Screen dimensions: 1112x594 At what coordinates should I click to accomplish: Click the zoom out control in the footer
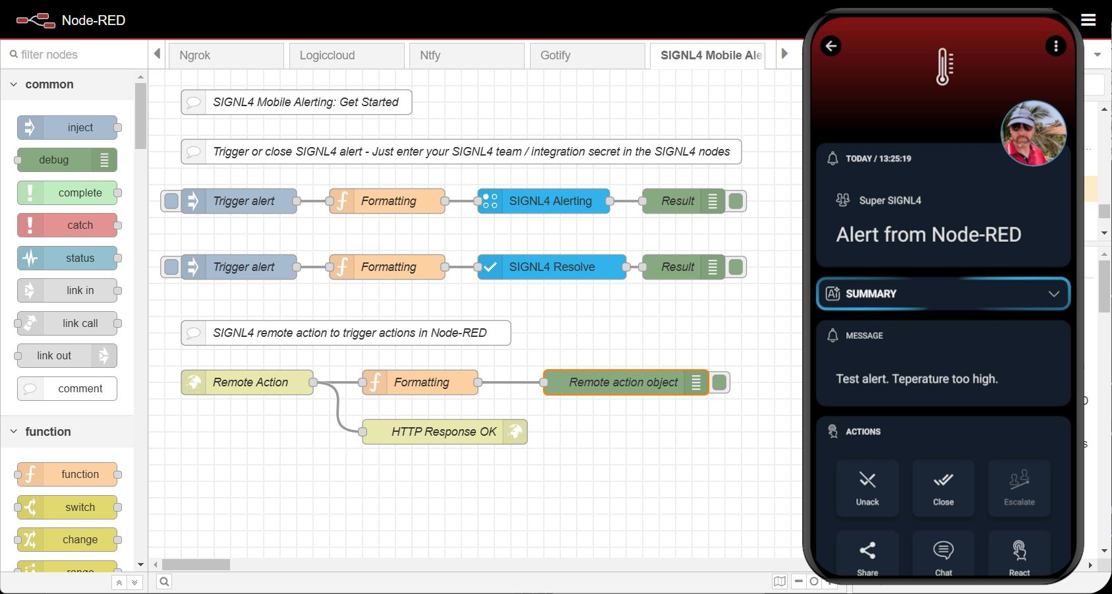798,581
